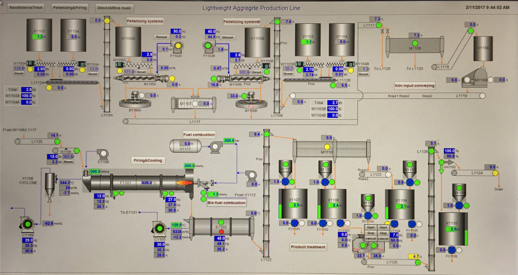Open the RawMaterialTreat screen tab
Image resolution: width=518 pixels, height=275 pixels.
point(26,7)
